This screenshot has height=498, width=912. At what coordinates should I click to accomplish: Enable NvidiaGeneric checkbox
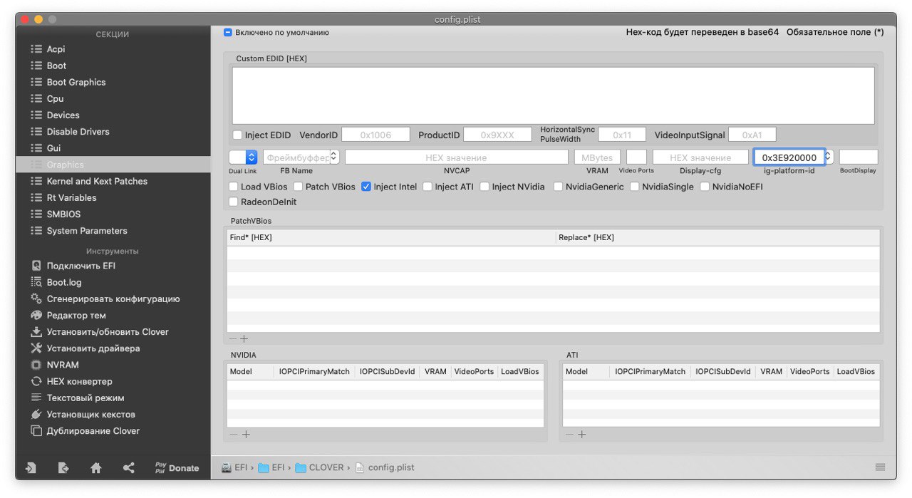558,187
